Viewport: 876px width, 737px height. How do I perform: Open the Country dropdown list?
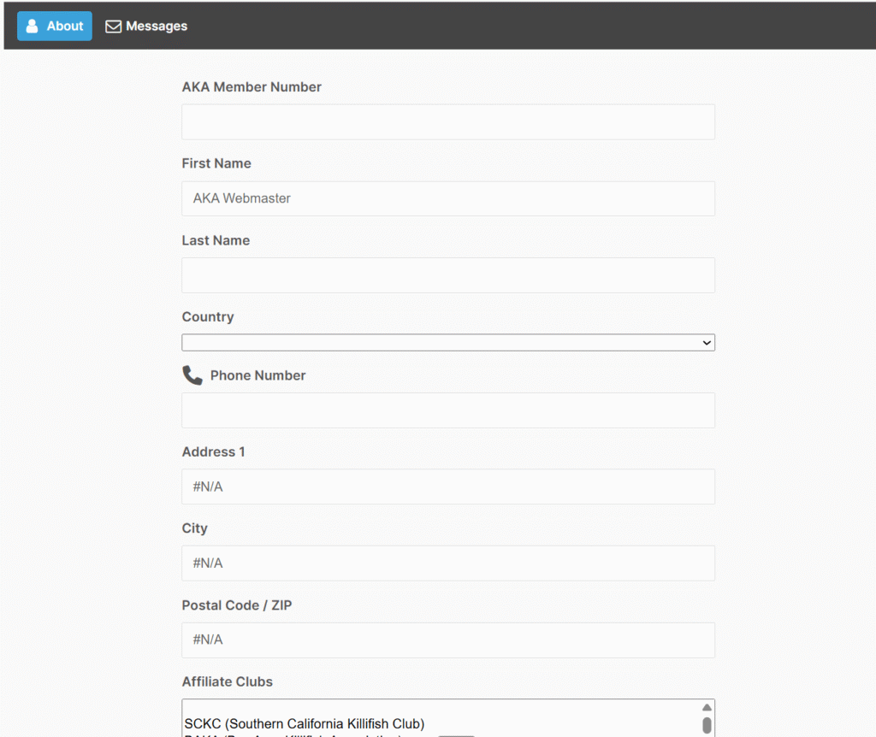click(447, 343)
